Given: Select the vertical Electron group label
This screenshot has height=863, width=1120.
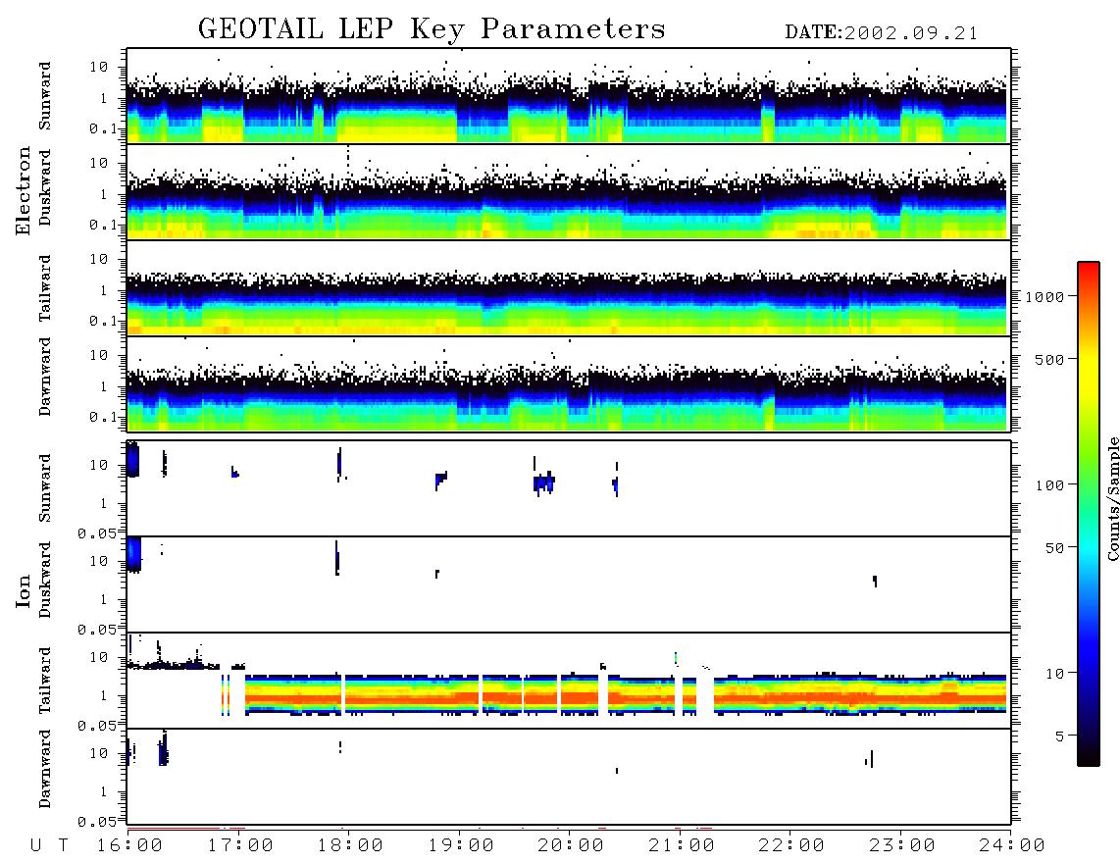Looking at the screenshot, I should point(23,190).
